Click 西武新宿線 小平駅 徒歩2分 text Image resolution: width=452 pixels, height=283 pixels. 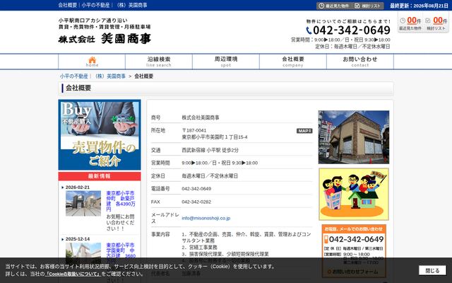click(210, 150)
